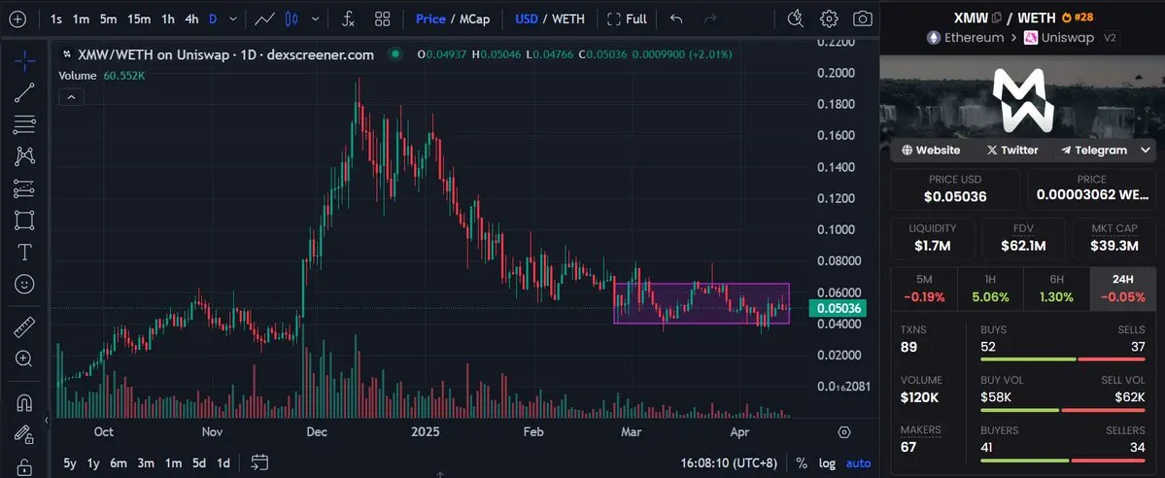Show prices in USD
This screenshot has height=478, width=1165.
527,19
